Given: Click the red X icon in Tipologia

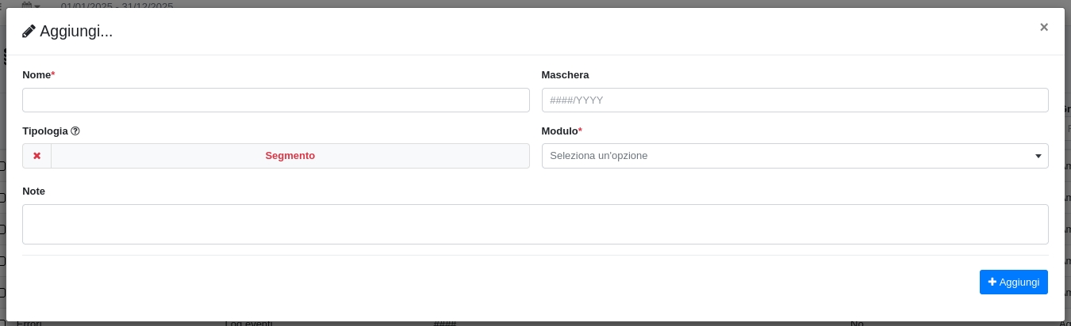Looking at the screenshot, I should coord(36,156).
